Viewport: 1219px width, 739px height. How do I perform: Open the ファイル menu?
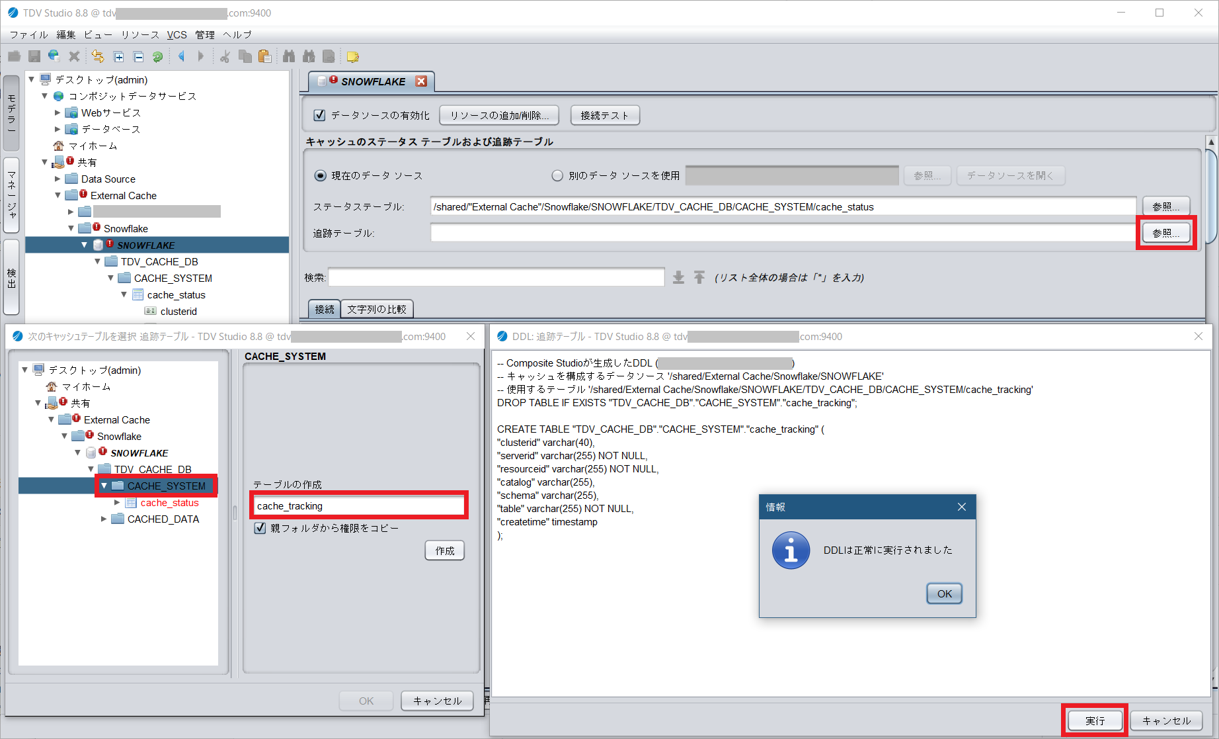[x=29, y=34]
